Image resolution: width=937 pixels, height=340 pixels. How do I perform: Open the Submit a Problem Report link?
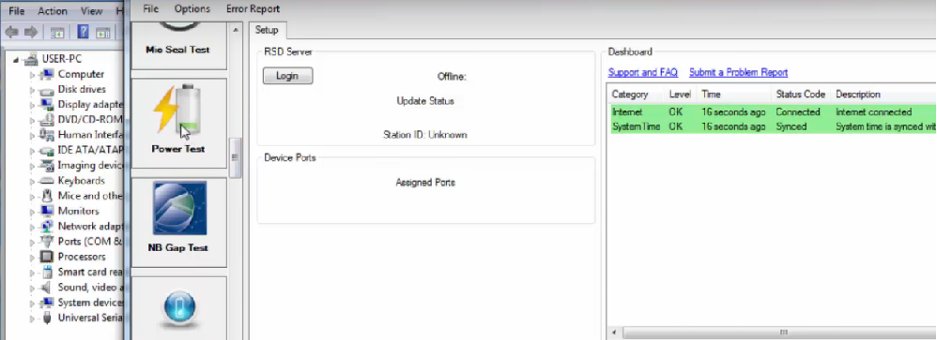pyautogui.click(x=739, y=72)
